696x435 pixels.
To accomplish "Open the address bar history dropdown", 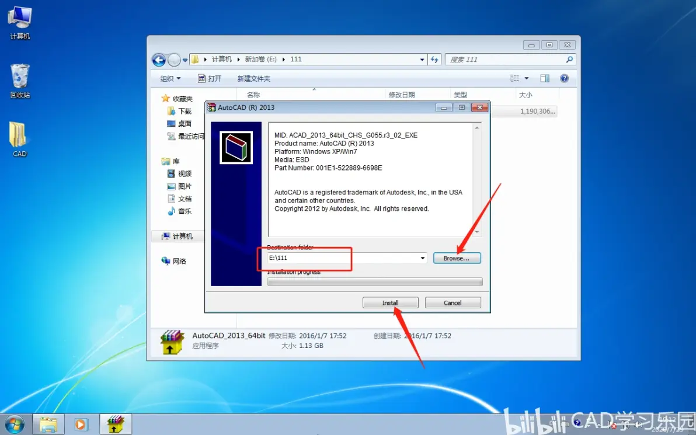I will tap(422, 60).
